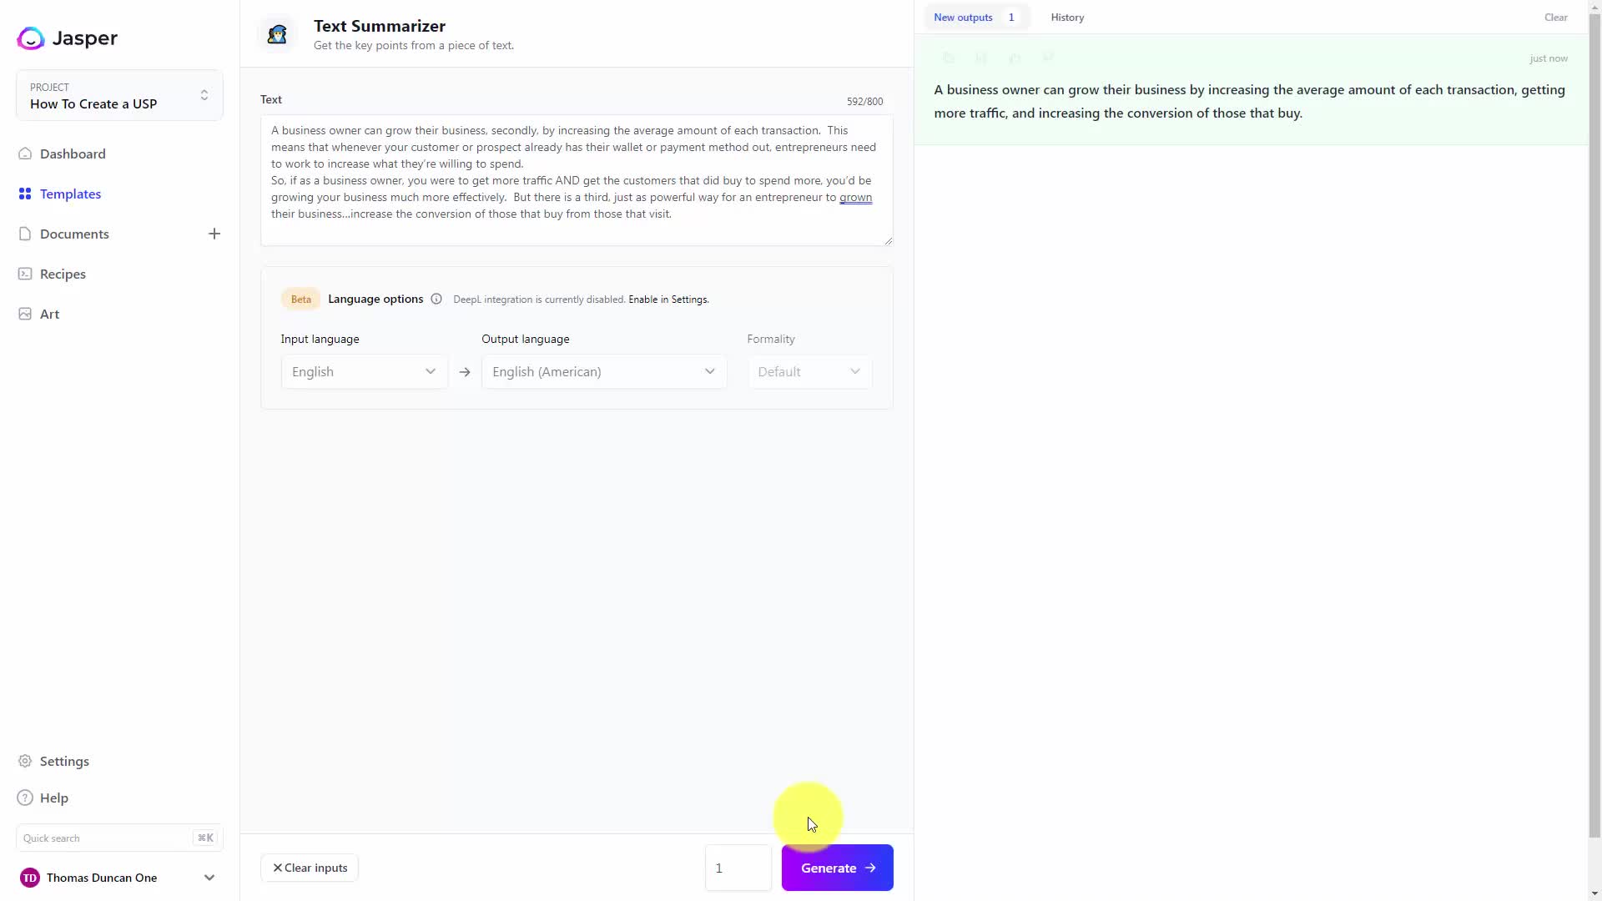The height and width of the screenshot is (901, 1602).
Task: Expand the Thomas Duncan One account menu
Action: point(209,878)
